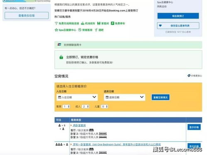Open the check-in date (入住日期) dropdown
Image resolution: width=207 pixels, height=155 pixels.
[77, 97]
